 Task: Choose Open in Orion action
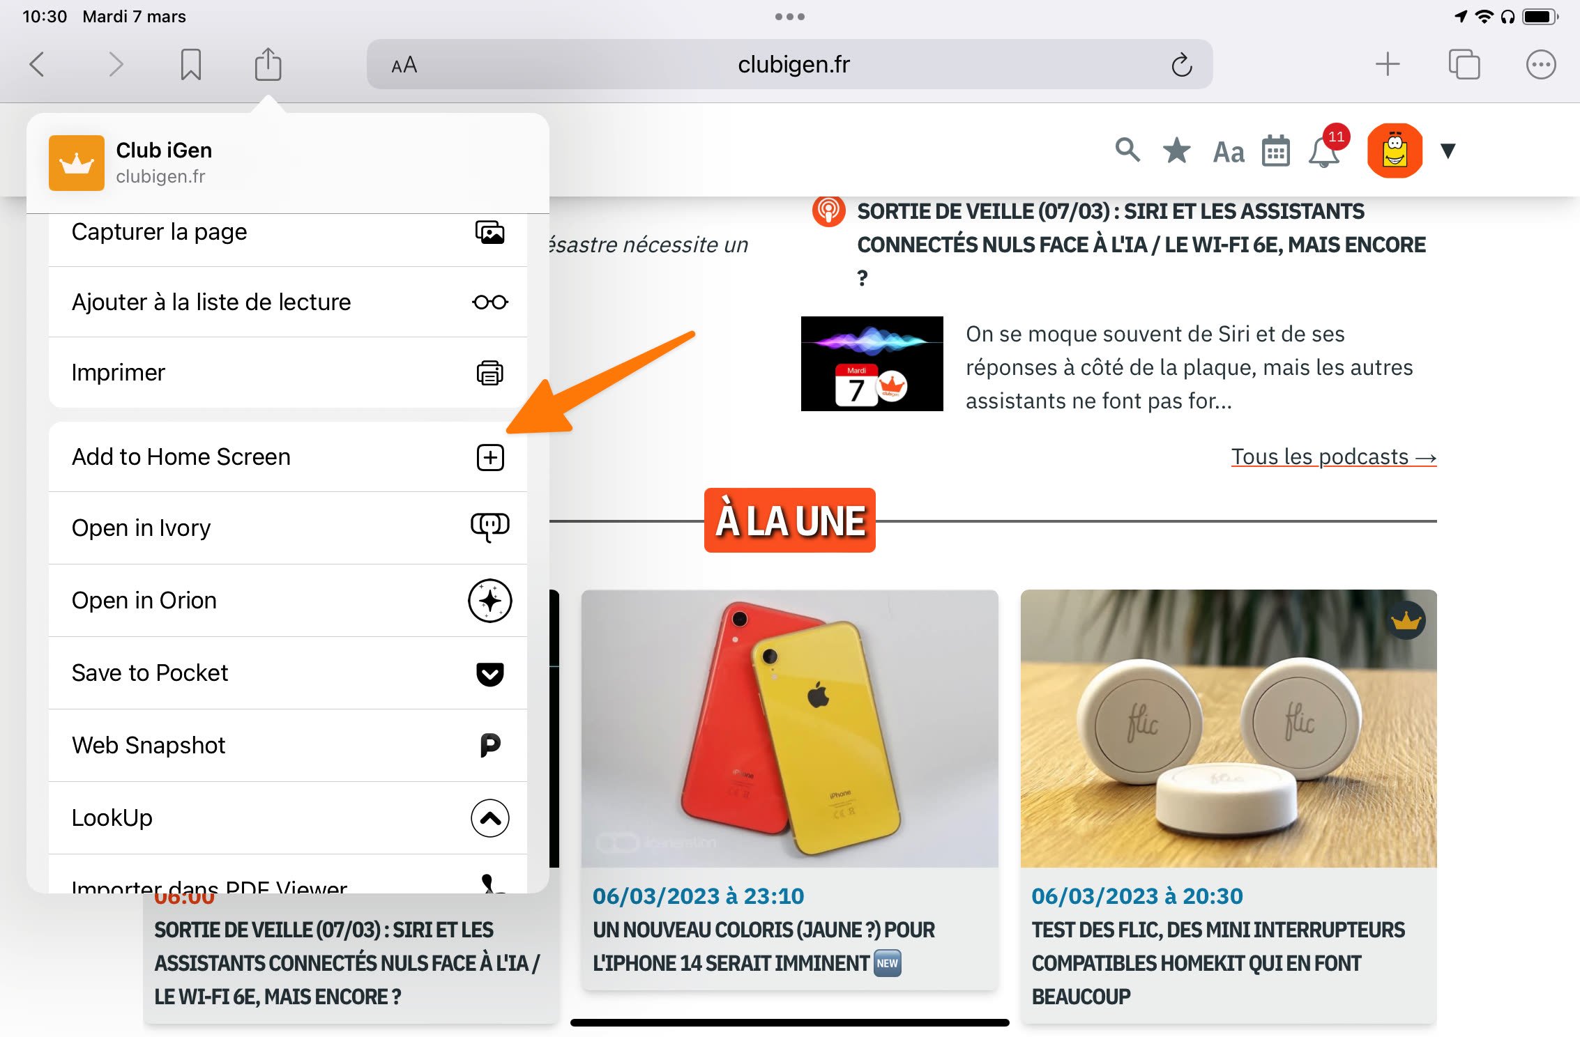click(x=288, y=600)
